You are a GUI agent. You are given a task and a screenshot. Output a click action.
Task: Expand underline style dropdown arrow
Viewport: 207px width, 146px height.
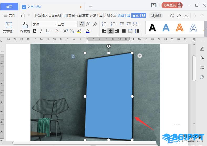coord(52,31)
